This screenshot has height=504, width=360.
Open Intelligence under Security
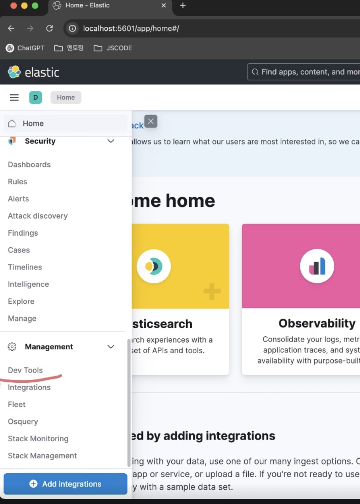[x=28, y=284]
